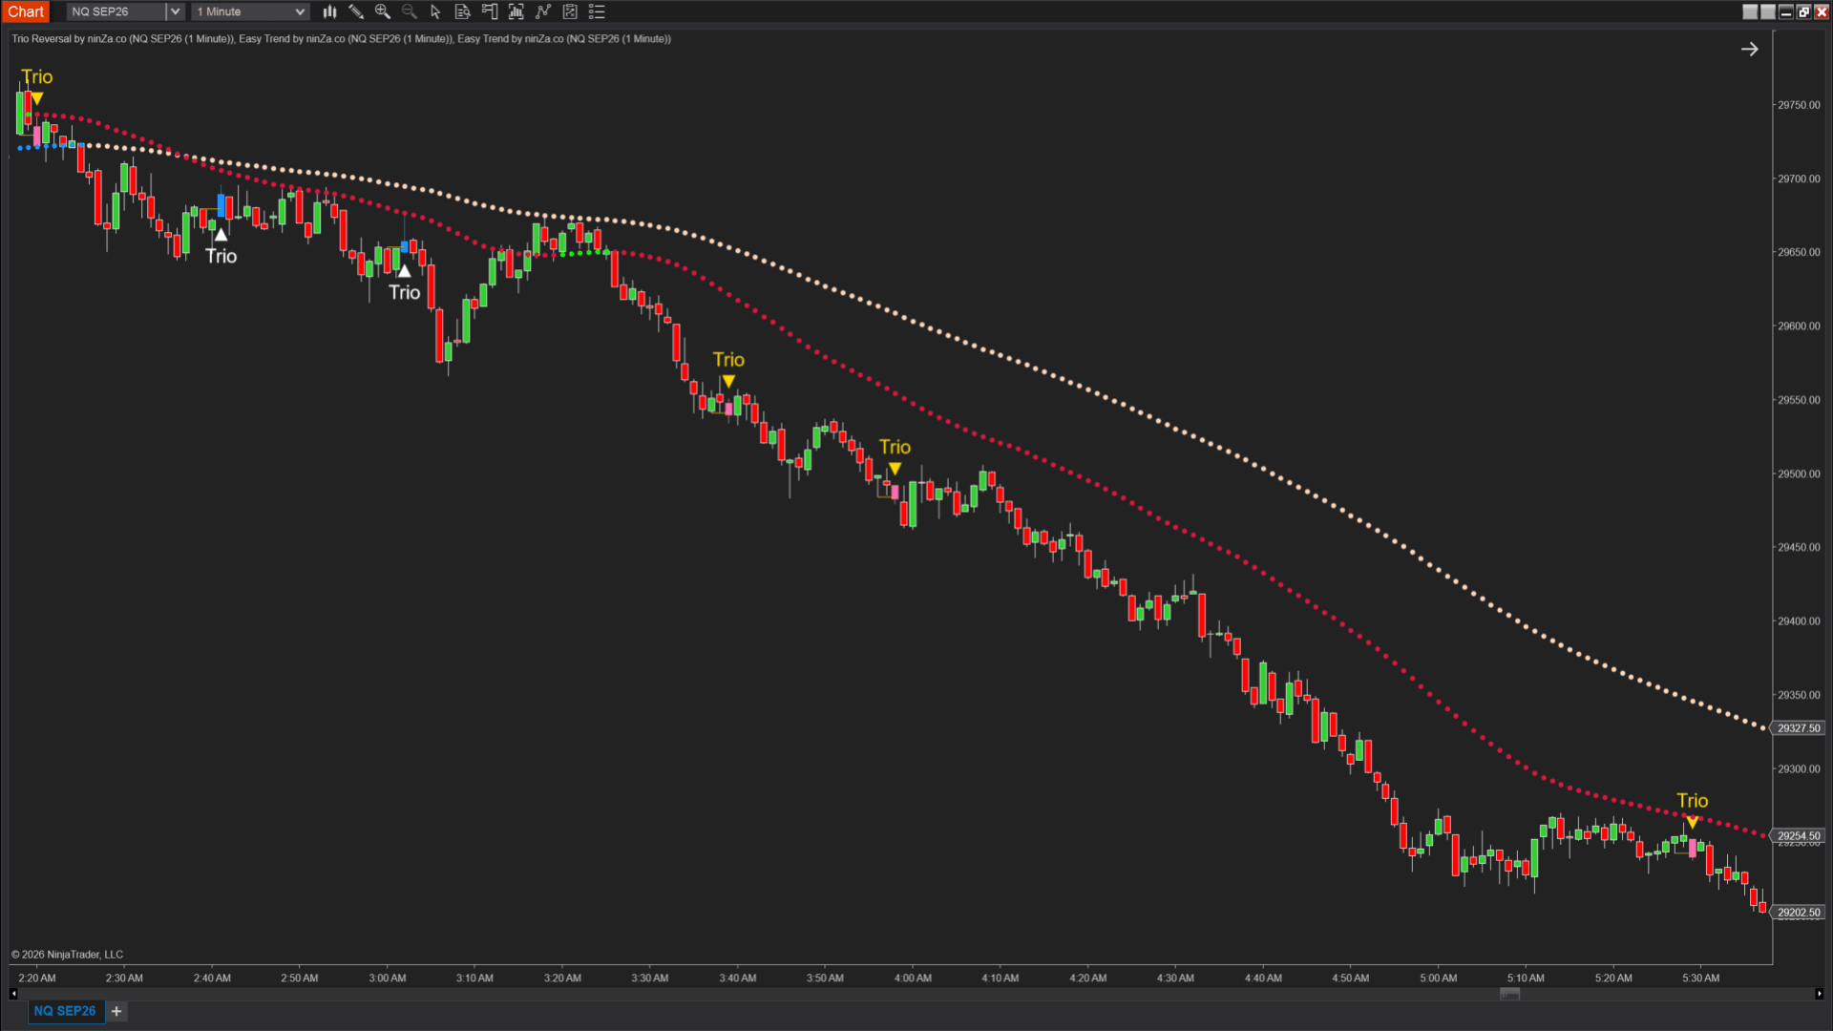
Task: Select the cursor pointer tool icon
Action: (436, 11)
